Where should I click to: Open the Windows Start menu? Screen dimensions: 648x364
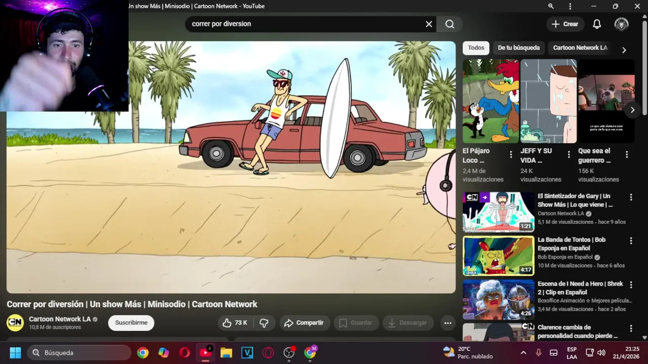click(x=15, y=352)
